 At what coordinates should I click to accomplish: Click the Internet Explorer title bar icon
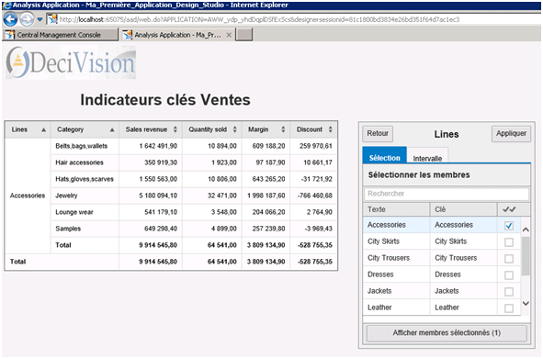(x=6, y=6)
